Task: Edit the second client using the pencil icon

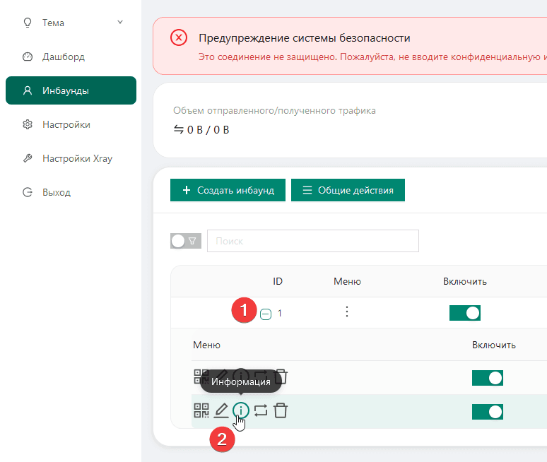Action: tap(221, 410)
